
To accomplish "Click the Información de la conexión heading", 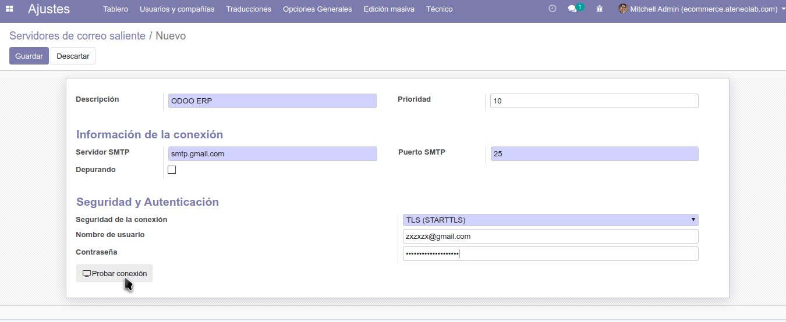I will point(150,134).
